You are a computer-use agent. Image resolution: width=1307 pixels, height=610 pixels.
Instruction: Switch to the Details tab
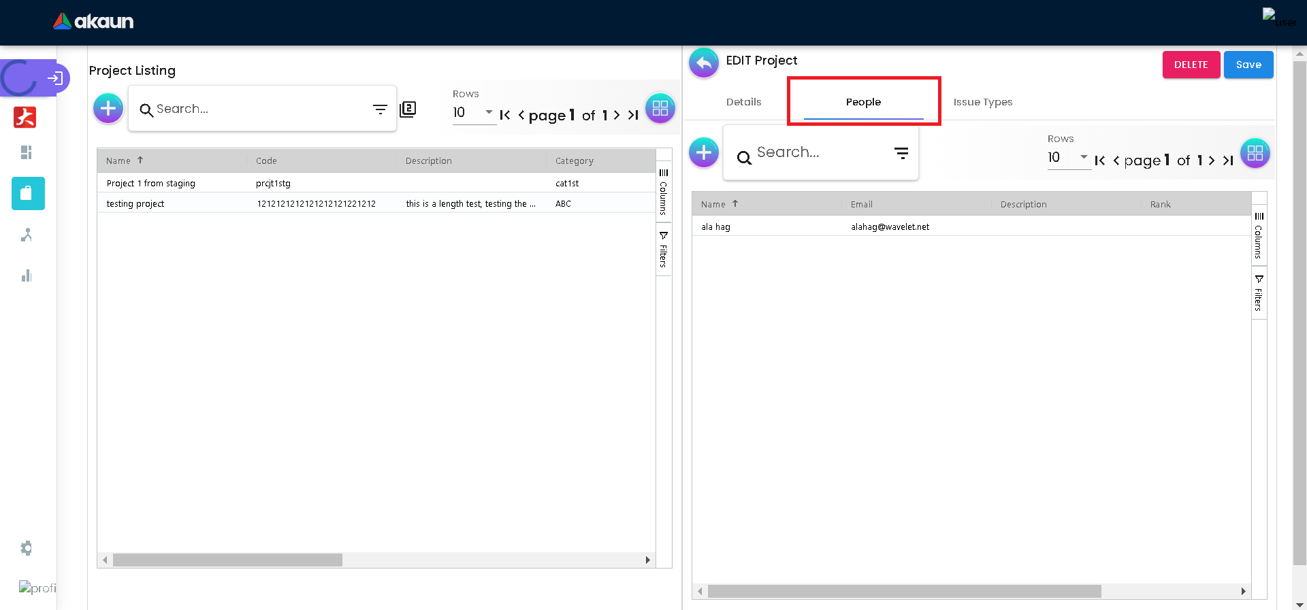[x=743, y=102]
